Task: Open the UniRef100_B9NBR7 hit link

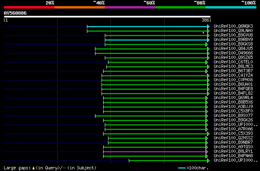Action: (233, 143)
